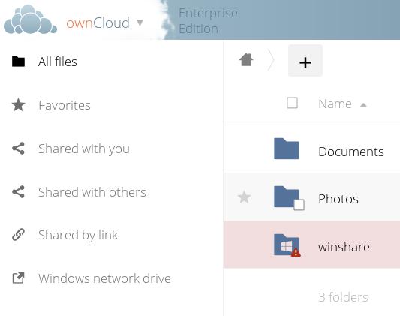400x316 pixels.
Task: Open the ownCloud apps dropdown arrow
Action: pos(140,23)
